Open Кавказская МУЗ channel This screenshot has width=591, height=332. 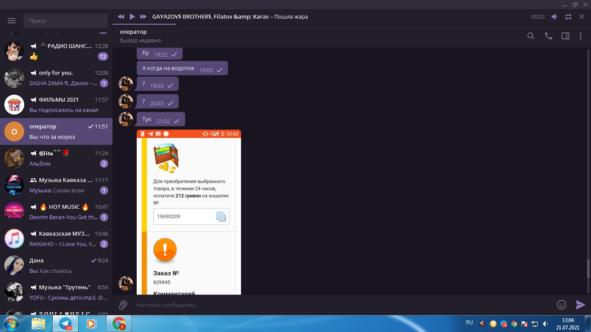point(56,239)
